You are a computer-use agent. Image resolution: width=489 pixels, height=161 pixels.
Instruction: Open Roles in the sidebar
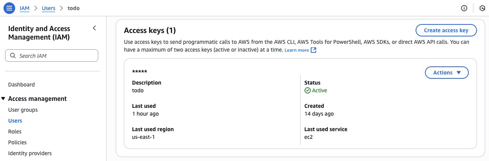pyautogui.click(x=15, y=132)
